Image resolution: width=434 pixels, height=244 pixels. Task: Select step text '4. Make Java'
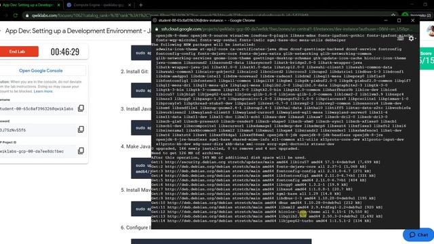click(x=136, y=146)
